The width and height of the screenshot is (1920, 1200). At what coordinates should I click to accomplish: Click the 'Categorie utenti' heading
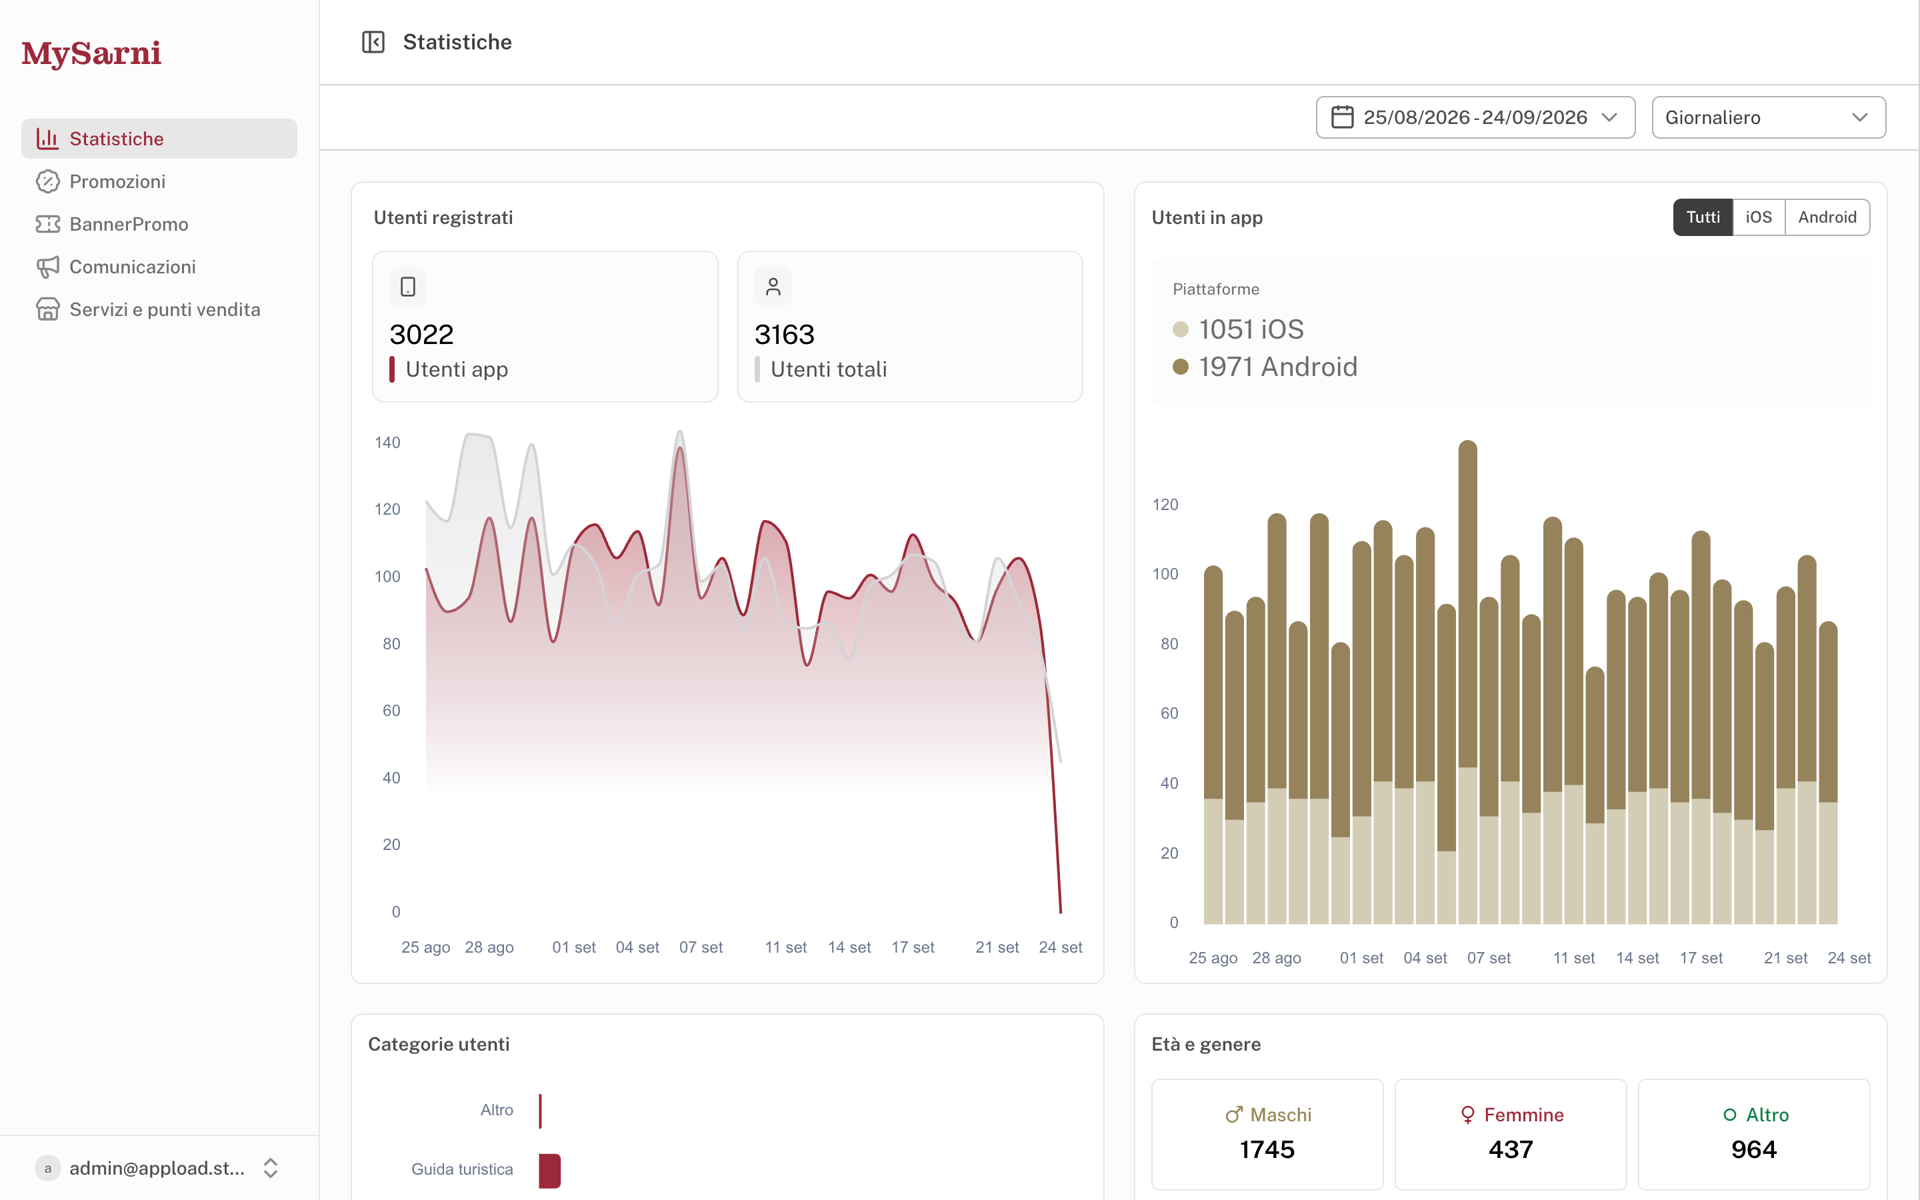439,1045
